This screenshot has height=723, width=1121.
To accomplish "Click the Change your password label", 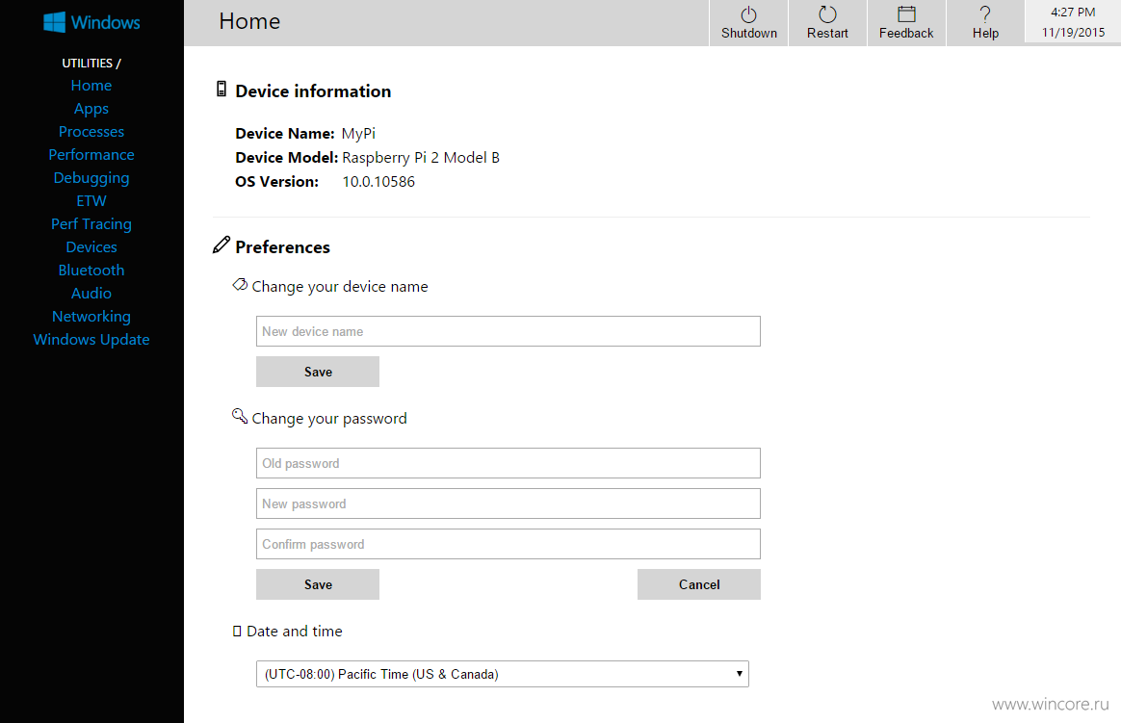I will [329, 419].
